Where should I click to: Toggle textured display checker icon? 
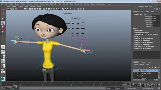(51, 9)
